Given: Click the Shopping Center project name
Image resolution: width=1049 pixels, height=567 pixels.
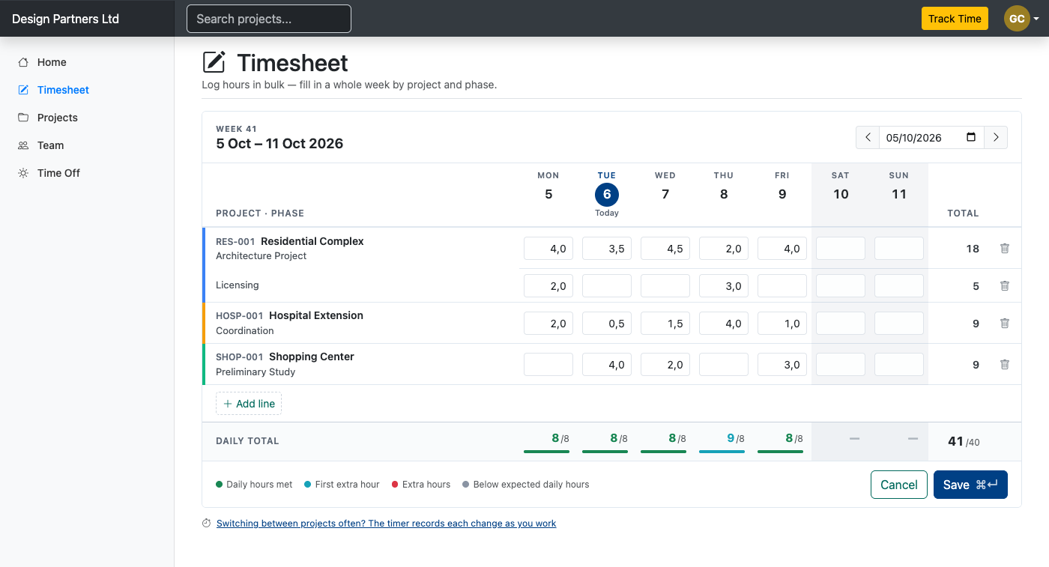Looking at the screenshot, I should 312,357.
